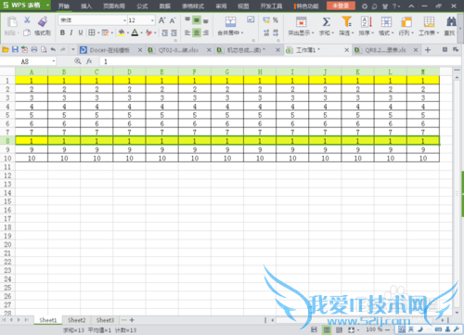
Task: Toggle underline formatting
Action: pos(81,32)
